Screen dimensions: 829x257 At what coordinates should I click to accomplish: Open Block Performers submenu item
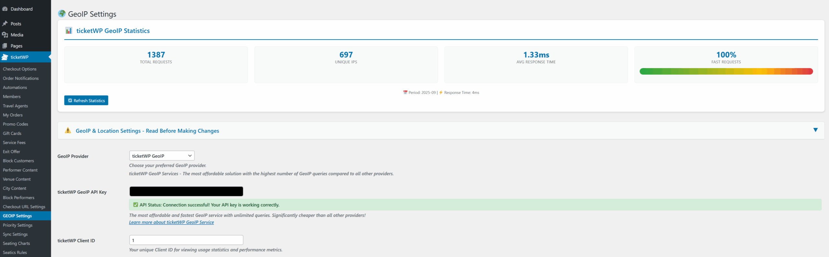[19, 197]
